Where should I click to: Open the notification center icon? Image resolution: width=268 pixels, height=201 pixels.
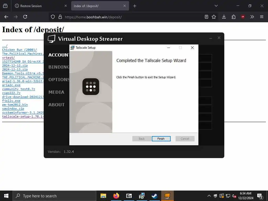(260, 196)
